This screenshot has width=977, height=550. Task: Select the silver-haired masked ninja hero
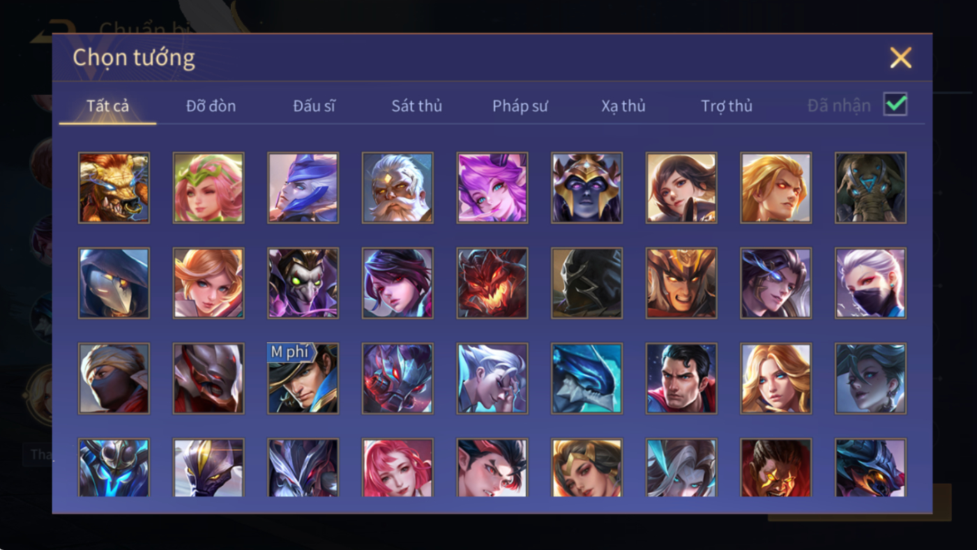[870, 283]
